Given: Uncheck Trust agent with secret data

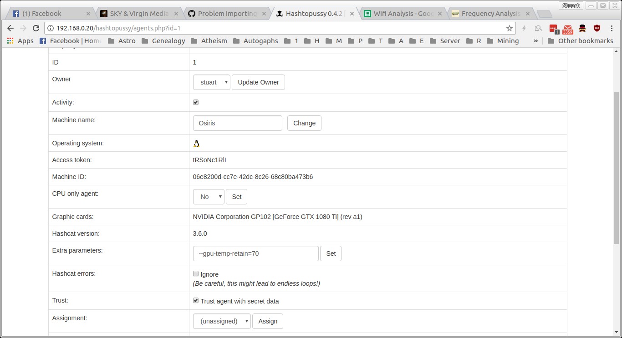Looking at the screenshot, I should (x=196, y=300).
